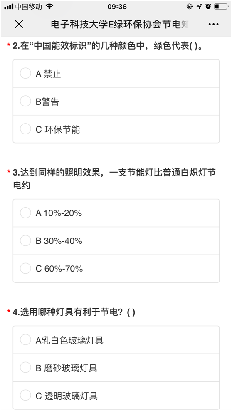Tap the cellular signal bars icon

tap(9, 7)
